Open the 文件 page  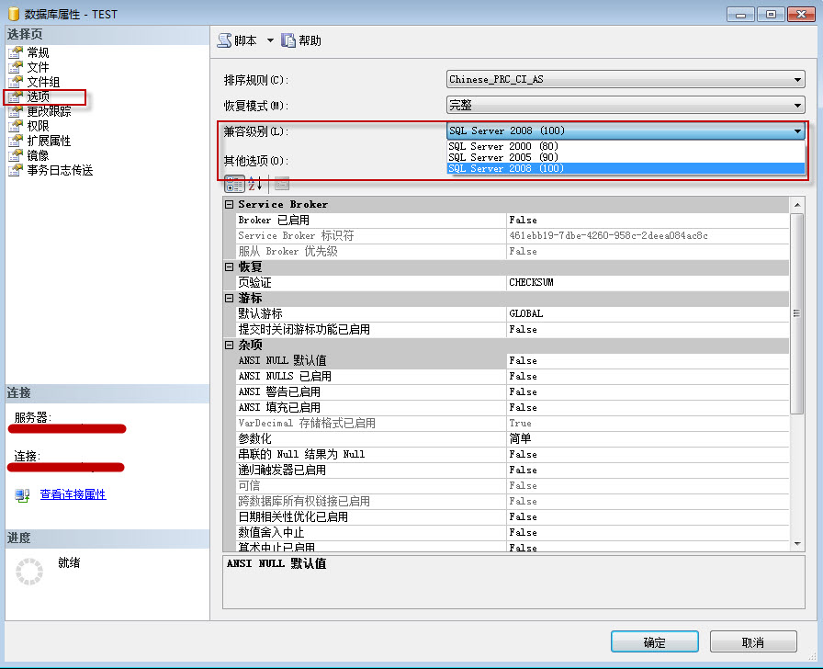pyautogui.click(x=39, y=67)
